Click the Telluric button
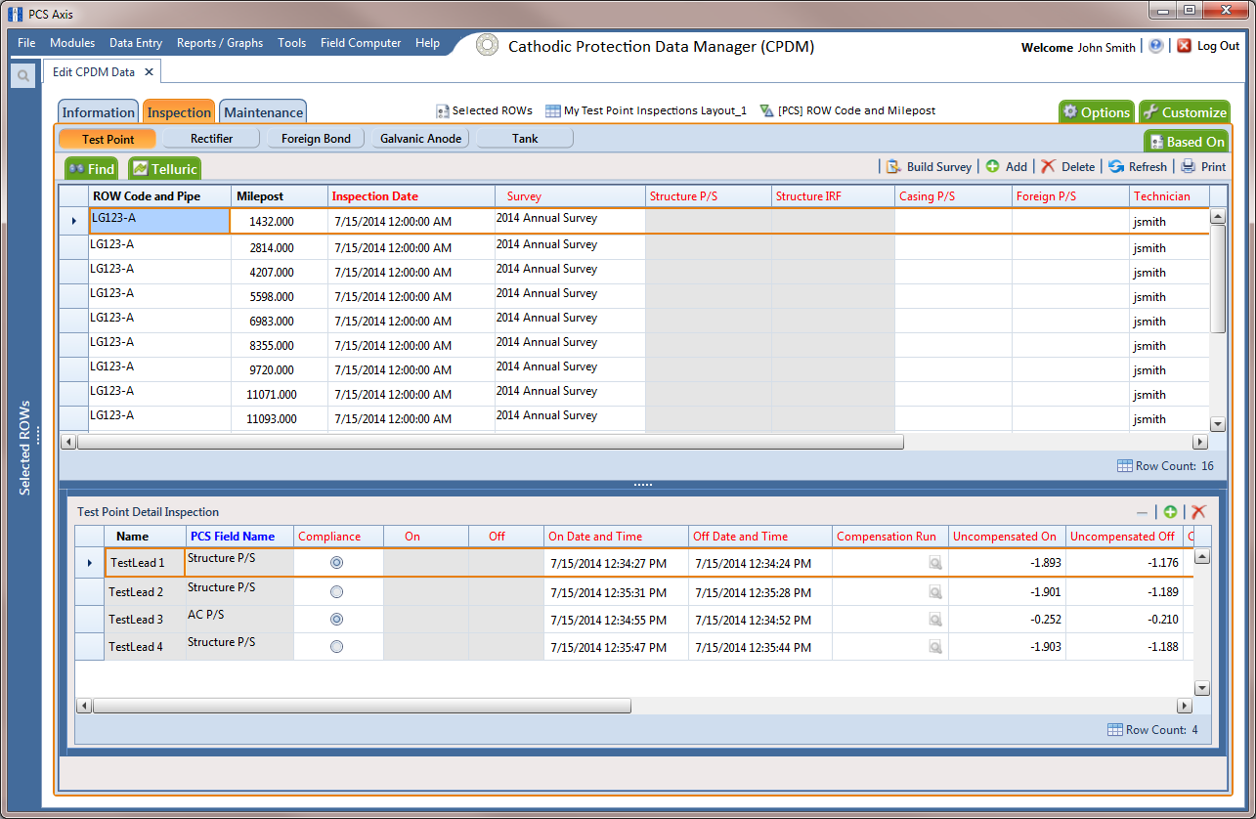Screen dimensions: 1256x819 click(x=164, y=169)
